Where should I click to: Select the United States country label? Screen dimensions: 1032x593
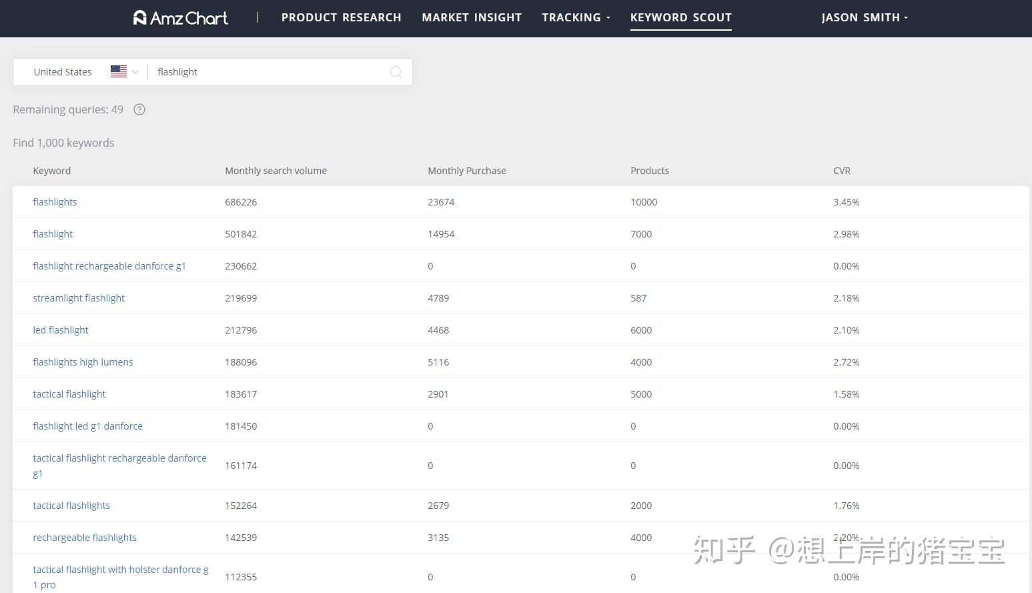pyautogui.click(x=63, y=72)
